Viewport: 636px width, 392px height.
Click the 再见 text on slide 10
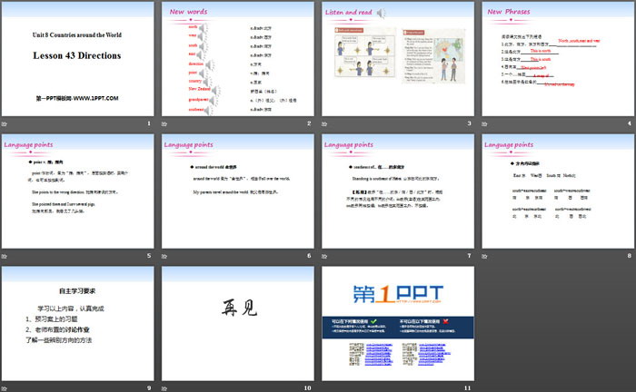pyautogui.click(x=239, y=308)
